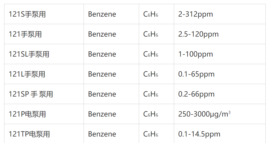The height and width of the screenshot is (143, 267).
Task: Select the 2.5-120ppm range value
Action: point(198,34)
